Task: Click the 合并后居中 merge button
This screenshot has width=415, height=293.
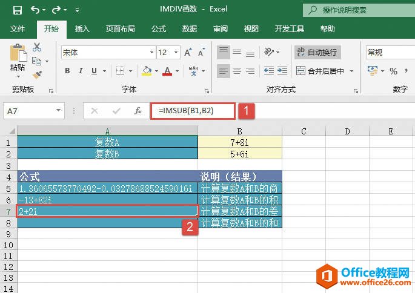Action: (x=320, y=71)
